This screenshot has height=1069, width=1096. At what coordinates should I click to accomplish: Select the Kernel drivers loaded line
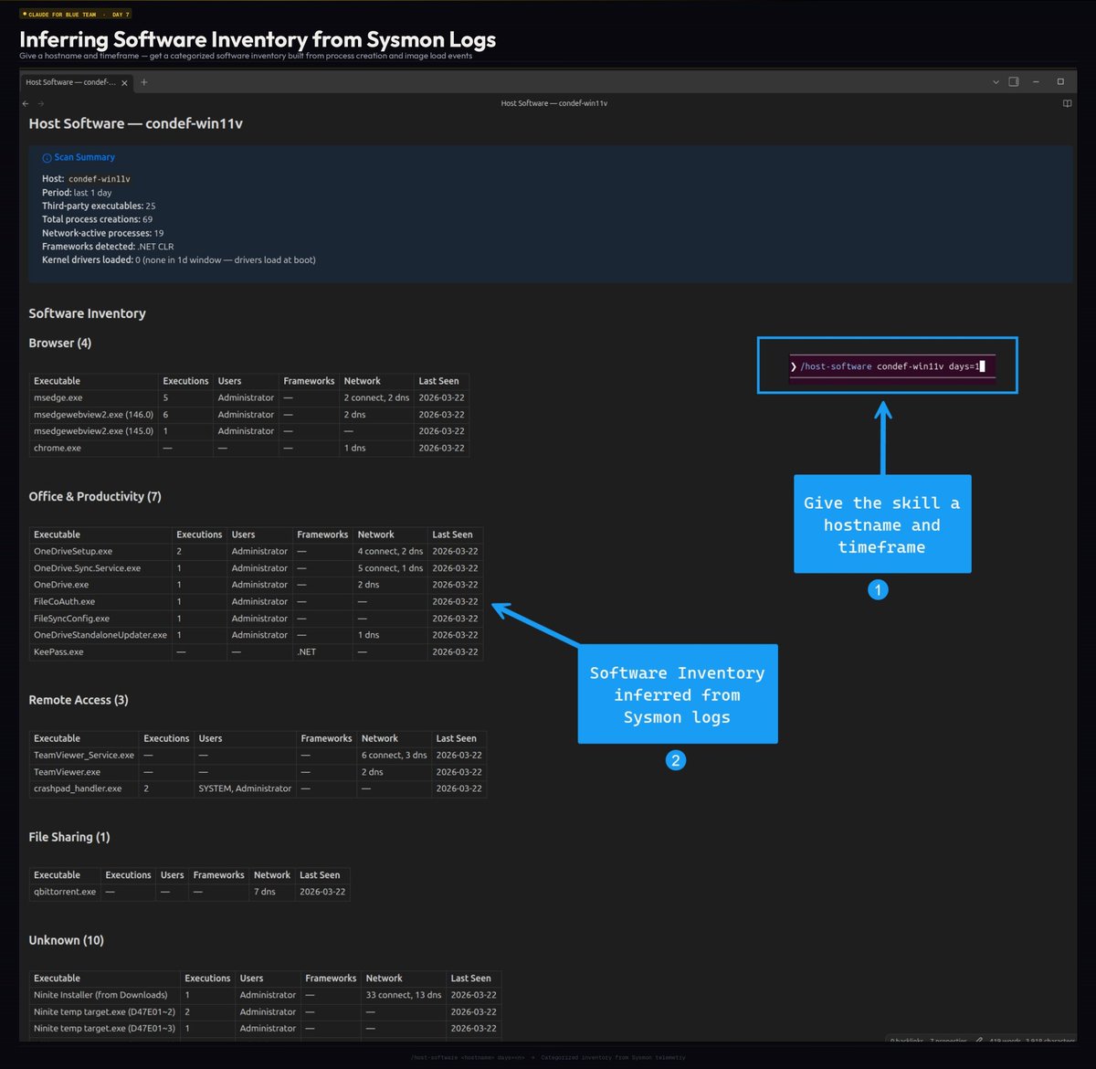(x=179, y=259)
